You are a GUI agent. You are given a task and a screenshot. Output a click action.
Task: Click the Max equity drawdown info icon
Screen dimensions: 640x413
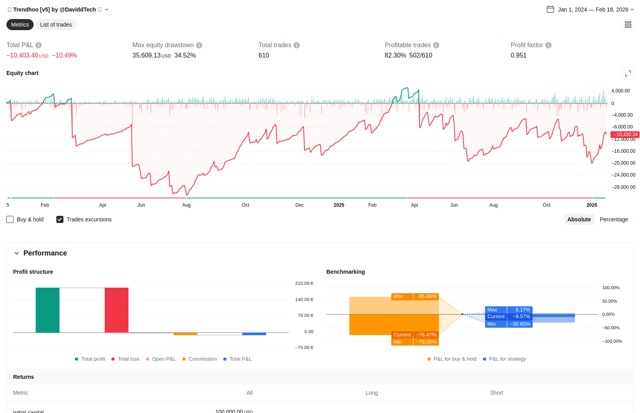[199, 45]
